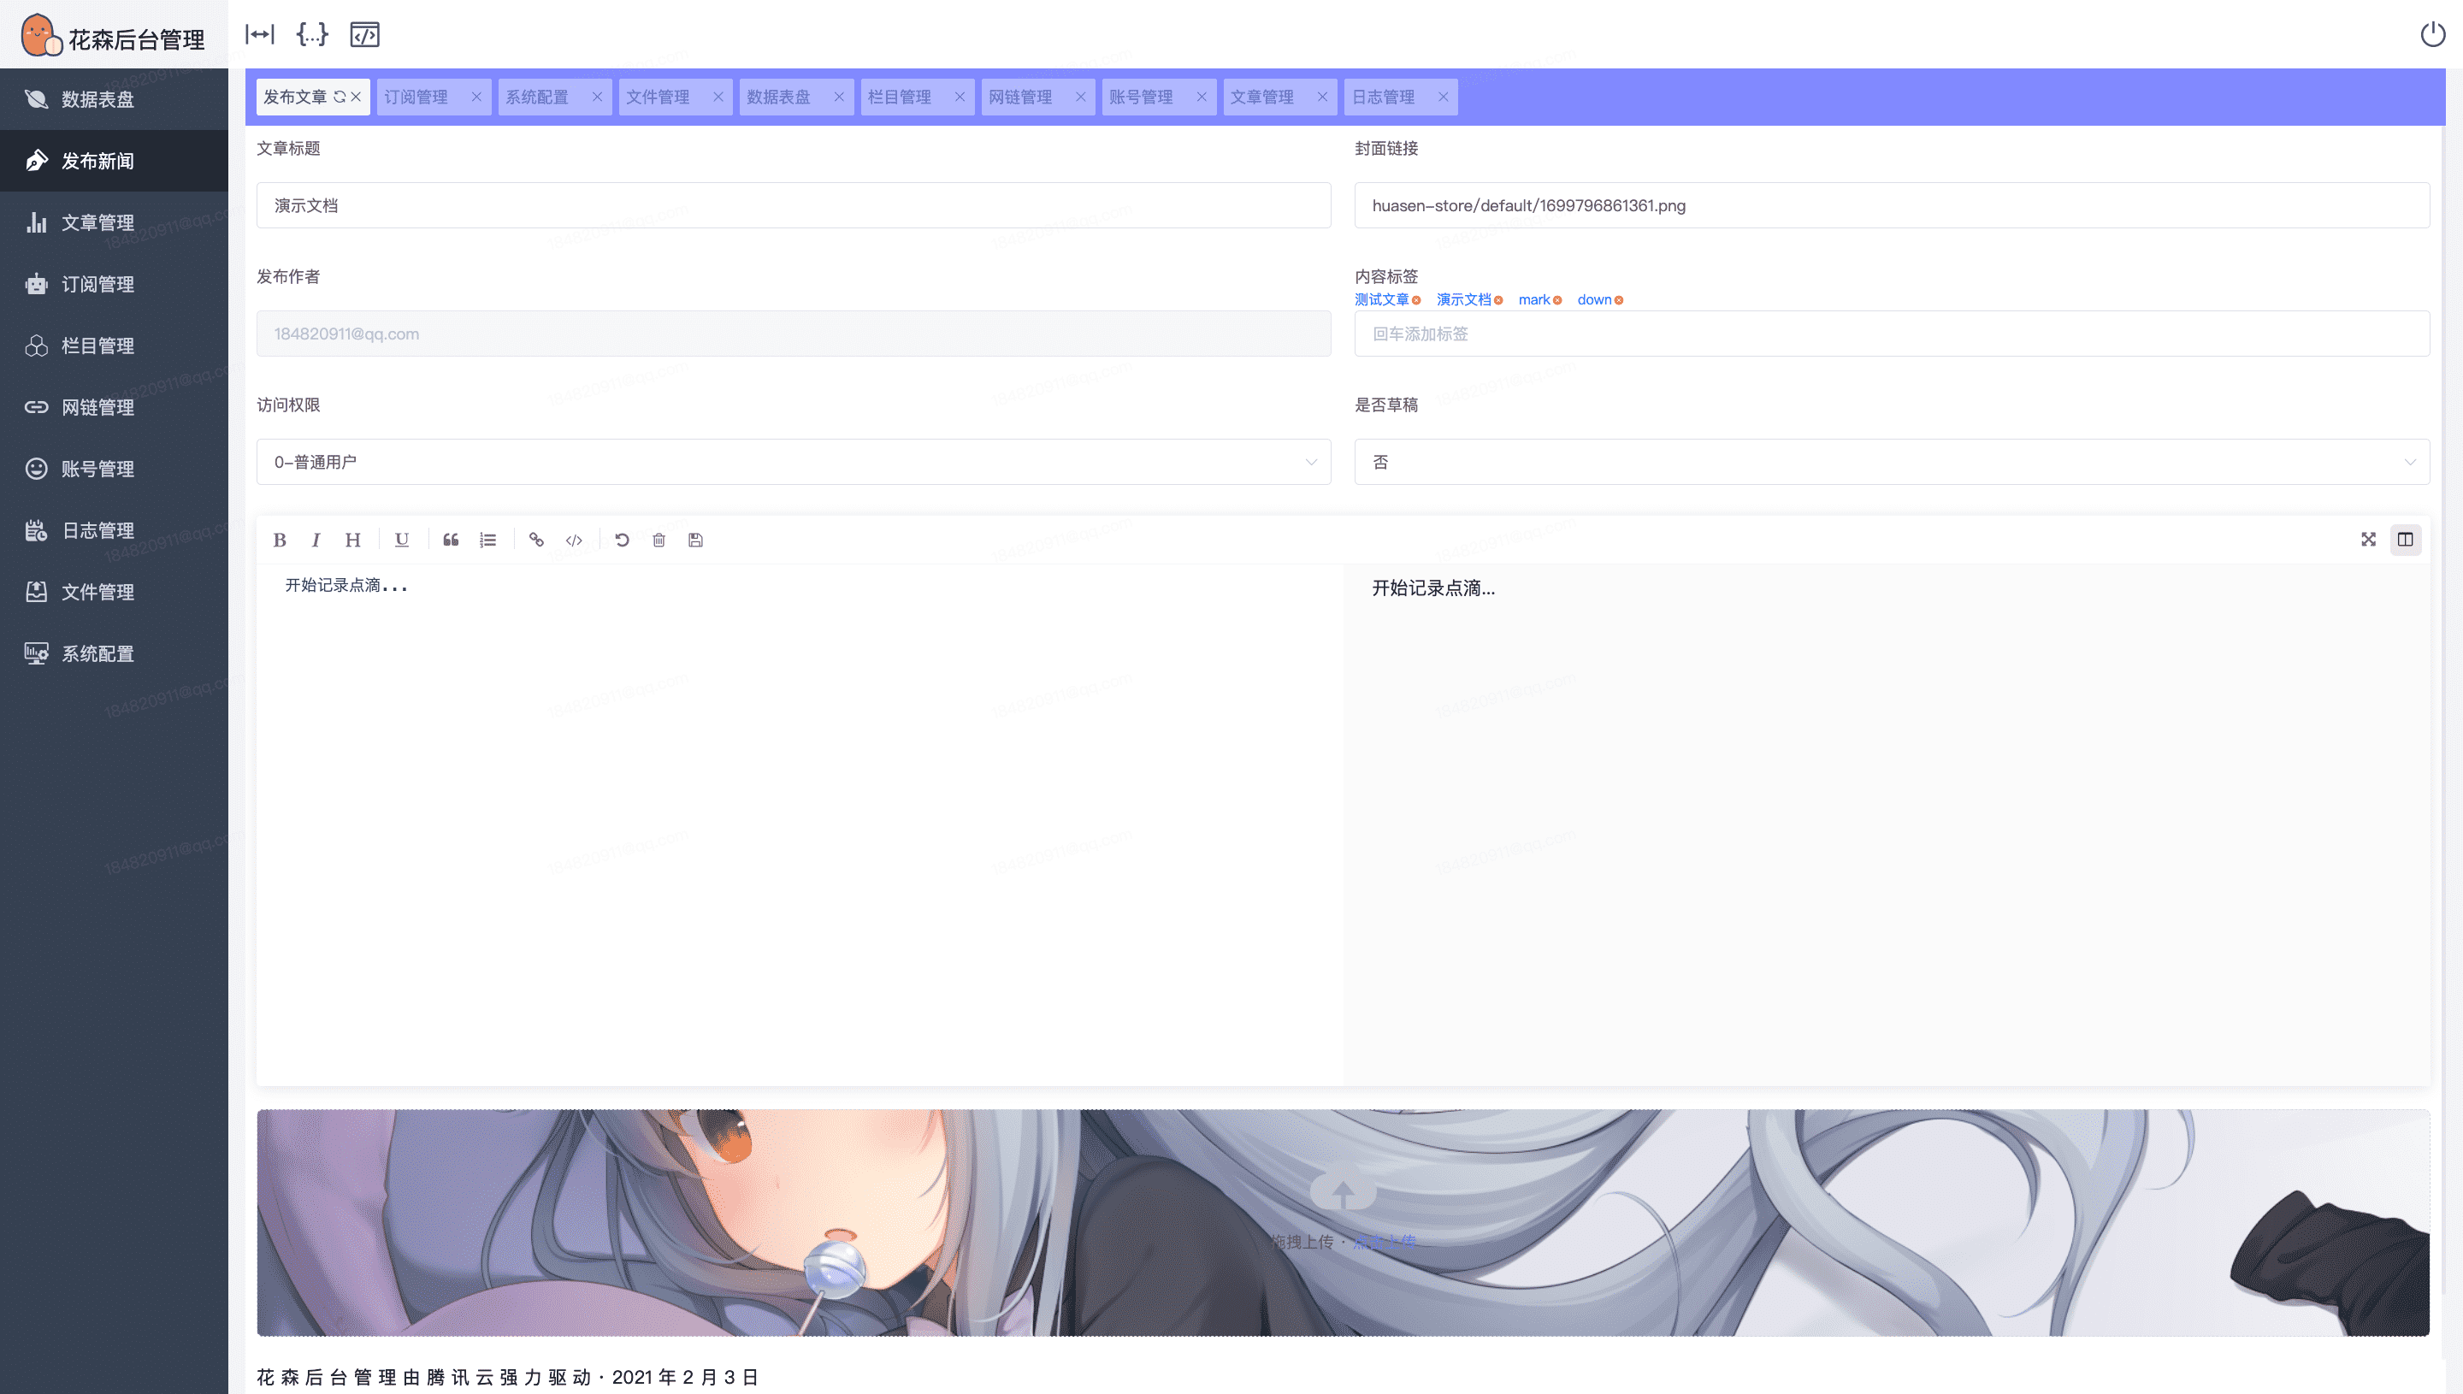
Task: Open the curly braces JSON icon
Action: pyautogui.click(x=312, y=34)
